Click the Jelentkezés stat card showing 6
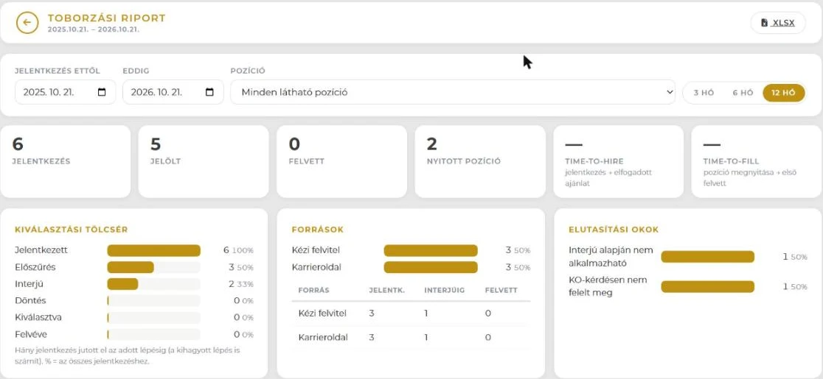Screen dimensions: 823x379 (x=65, y=161)
